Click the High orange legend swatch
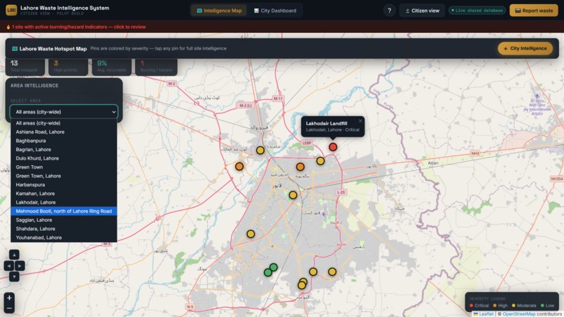 495,306
